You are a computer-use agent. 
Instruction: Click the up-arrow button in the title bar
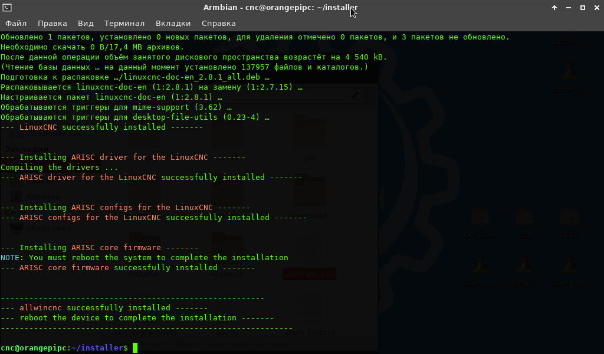point(554,7)
